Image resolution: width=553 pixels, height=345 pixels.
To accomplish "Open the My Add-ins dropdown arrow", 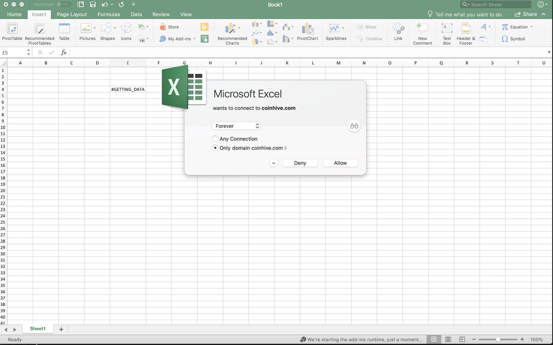I will pos(194,39).
